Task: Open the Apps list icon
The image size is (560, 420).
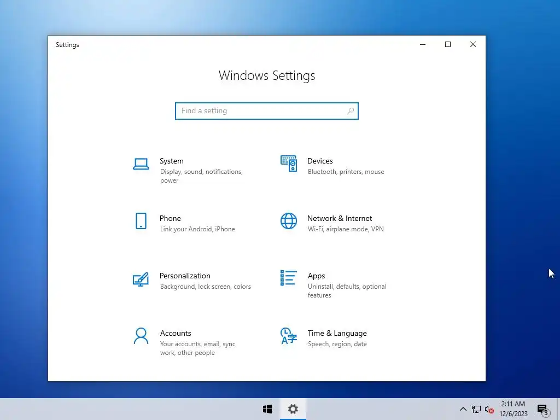Action: pos(289,278)
